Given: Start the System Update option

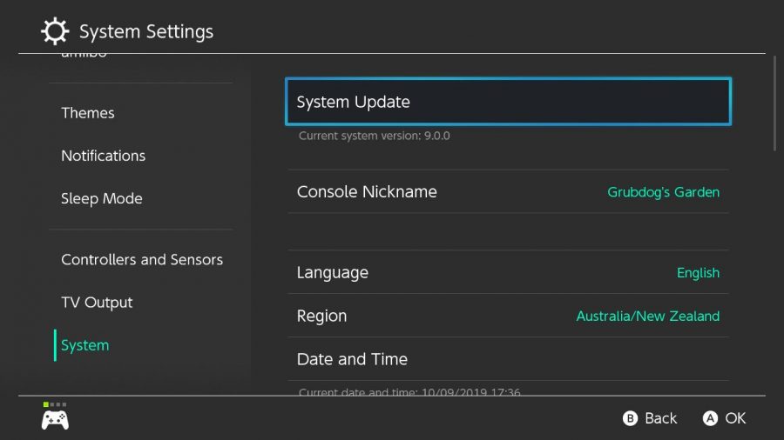Looking at the screenshot, I should coord(508,102).
